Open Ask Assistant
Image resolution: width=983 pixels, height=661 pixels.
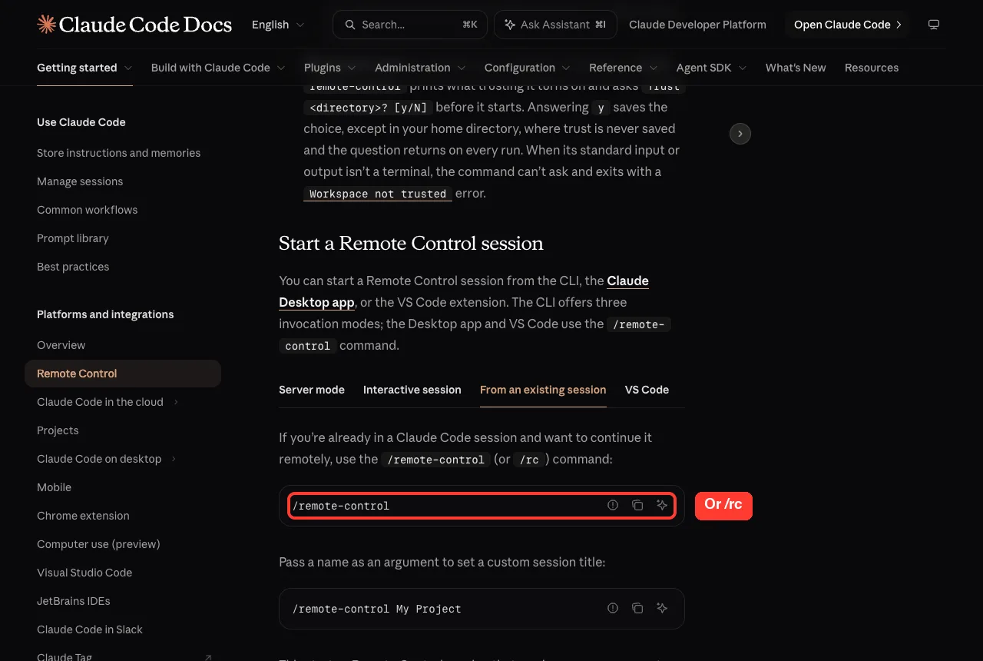pos(554,25)
